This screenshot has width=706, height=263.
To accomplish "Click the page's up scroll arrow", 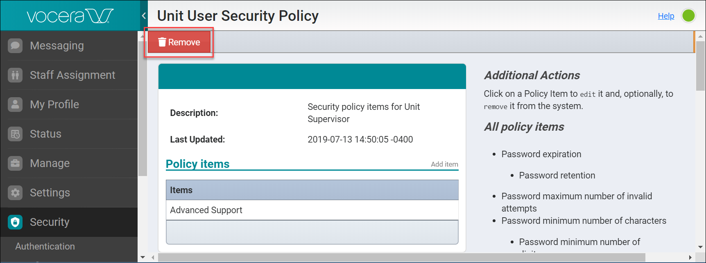I will tap(701, 36).
